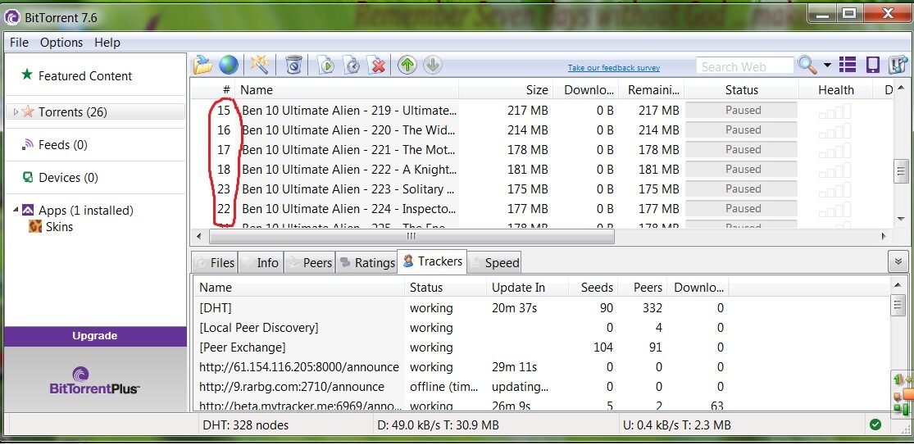Sort torrents by the Size column header
The height and width of the screenshot is (445, 914).
(x=506, y=89)
